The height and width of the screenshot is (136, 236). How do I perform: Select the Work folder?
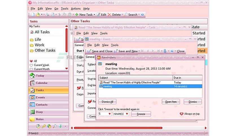click(37, 45)
